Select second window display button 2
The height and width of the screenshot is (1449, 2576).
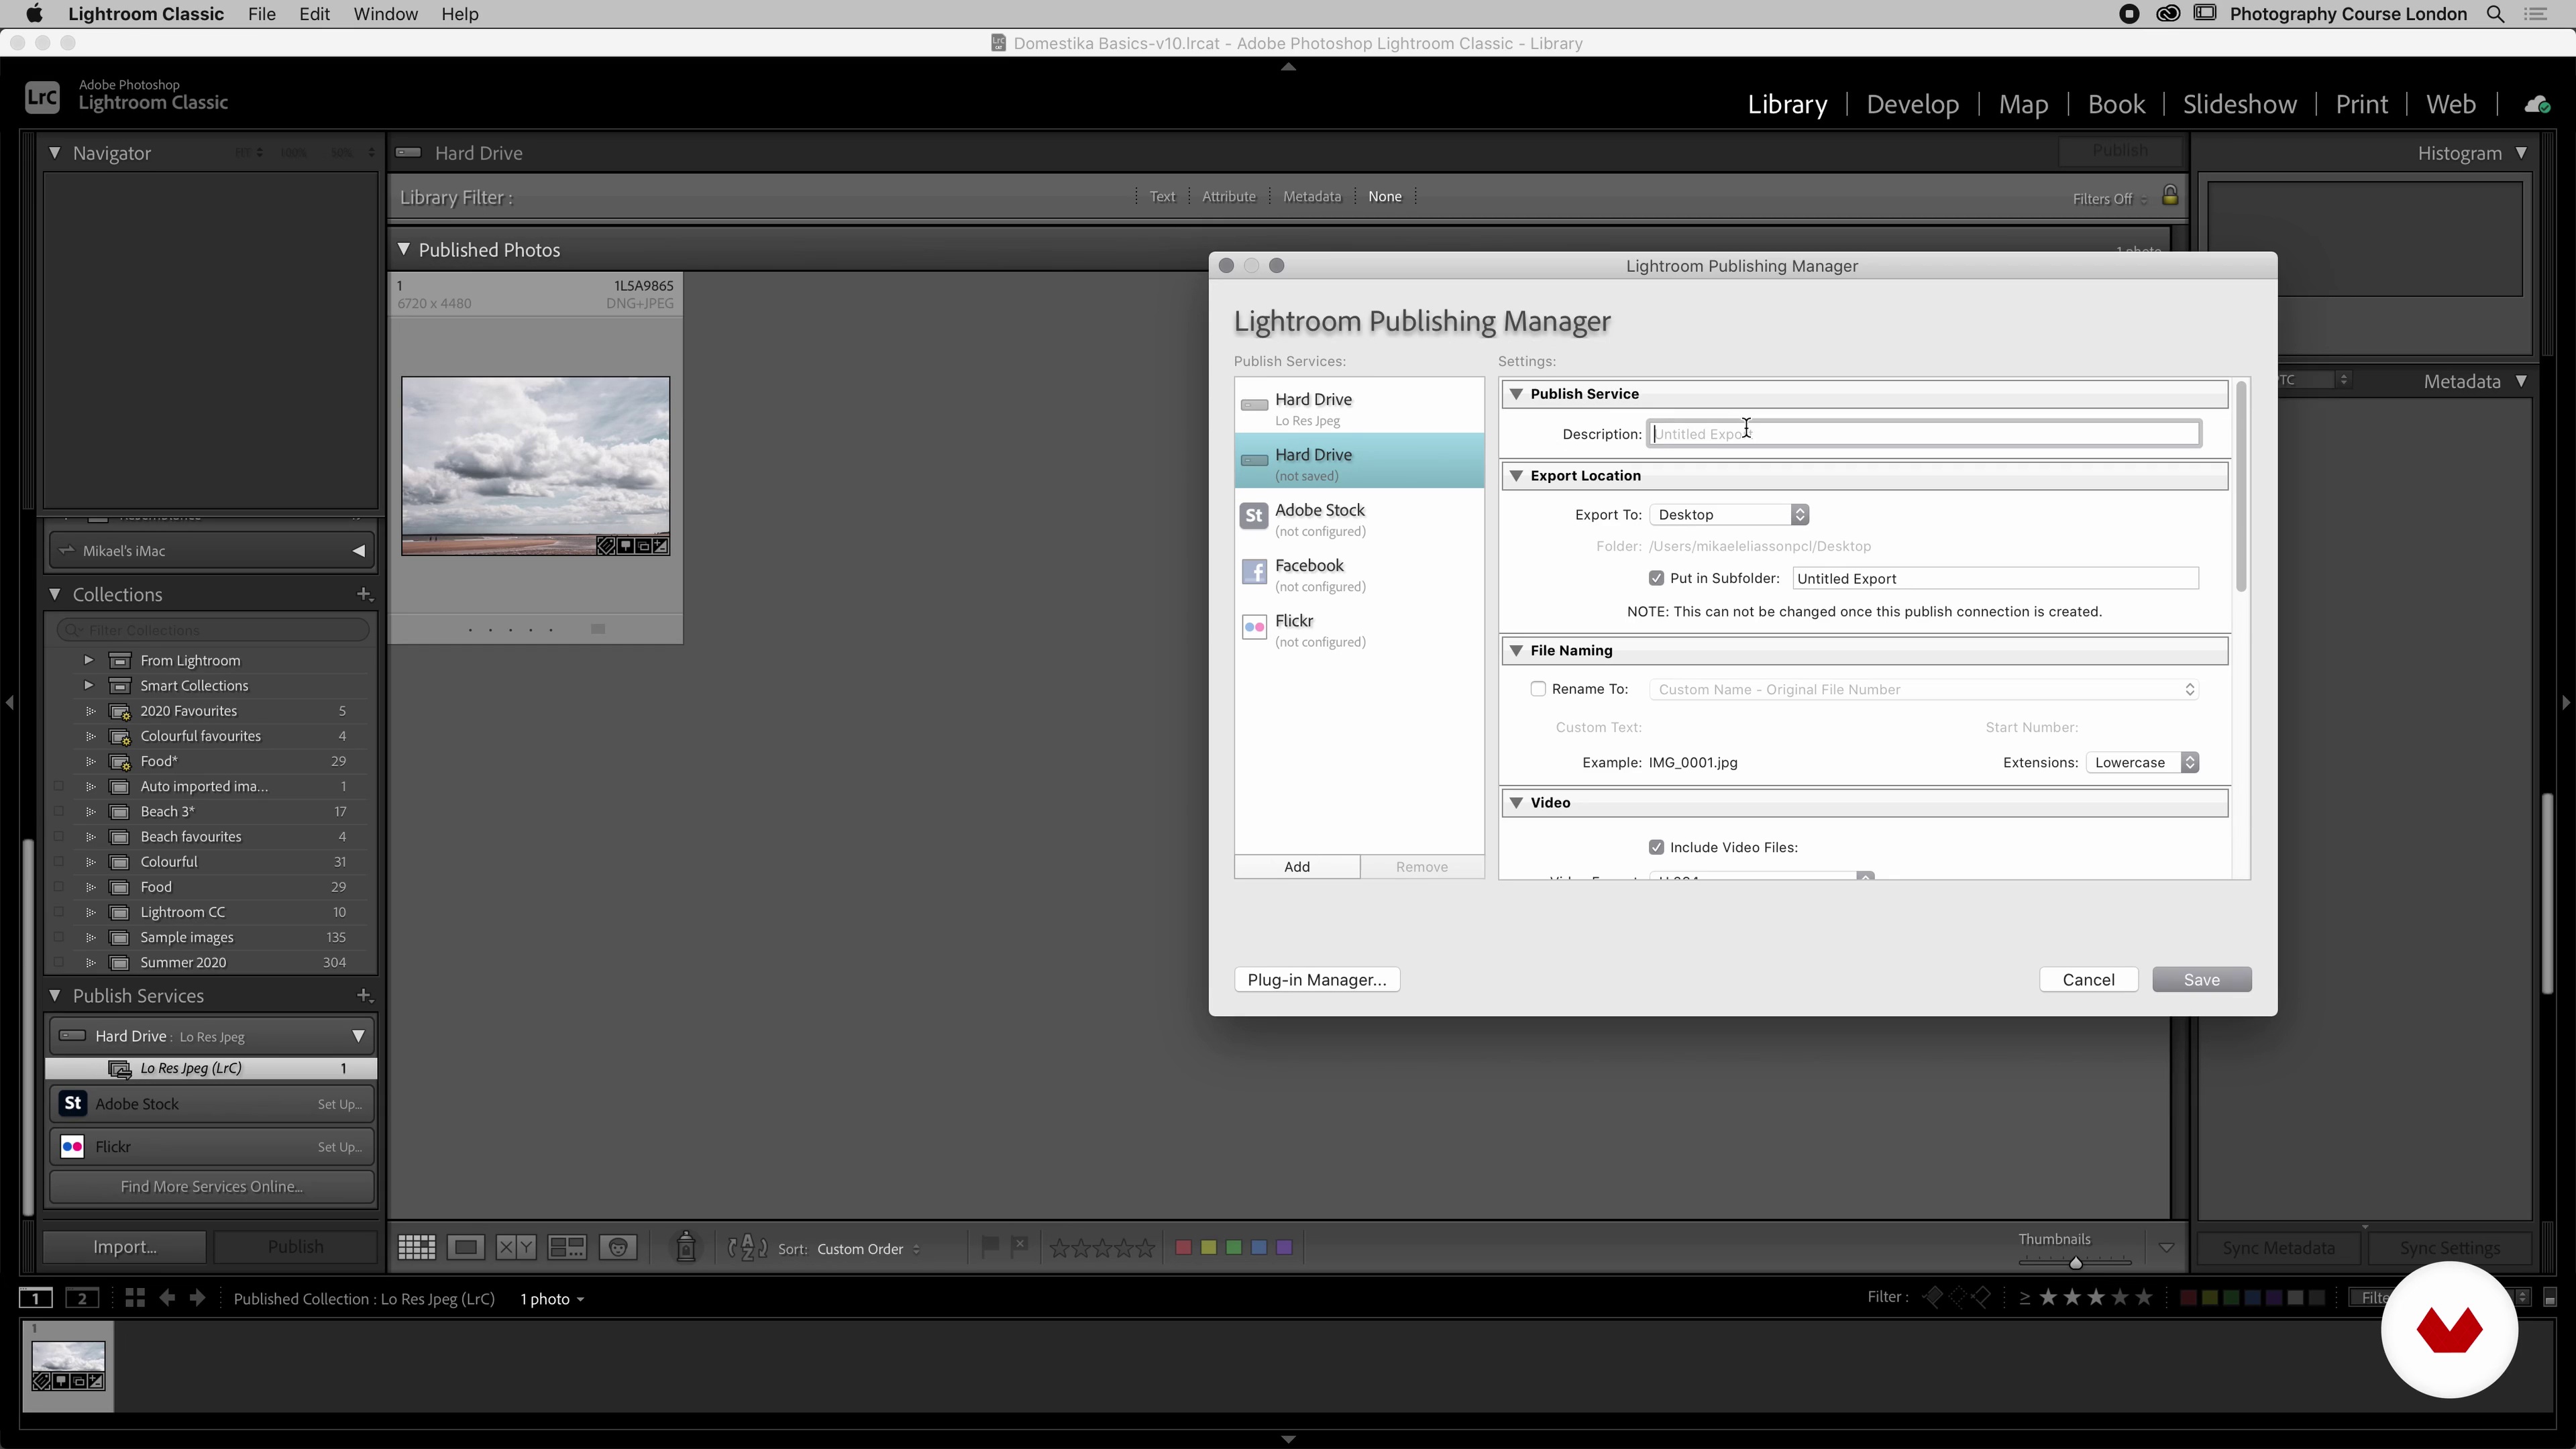82,1298
